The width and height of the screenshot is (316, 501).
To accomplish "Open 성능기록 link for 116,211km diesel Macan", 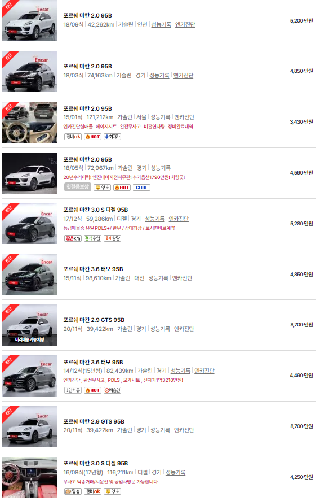I will point(175,473).
